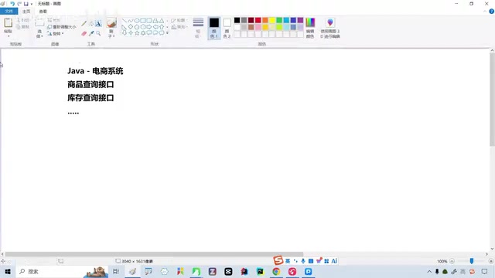Choose the diamond shape
This screenshot has width=495, height=278.
click(x=131, y=27)
